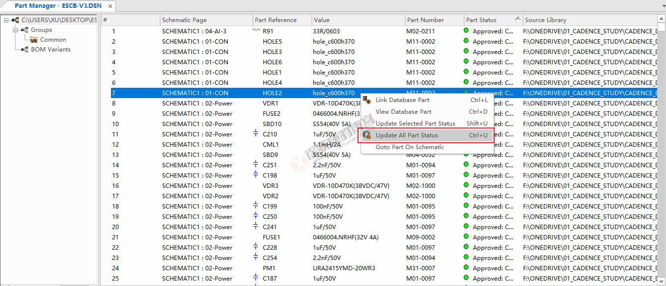Click the capacitor symbol icon beside C210
Viewport: 666px width, 286px height.
tap(255, 133)
